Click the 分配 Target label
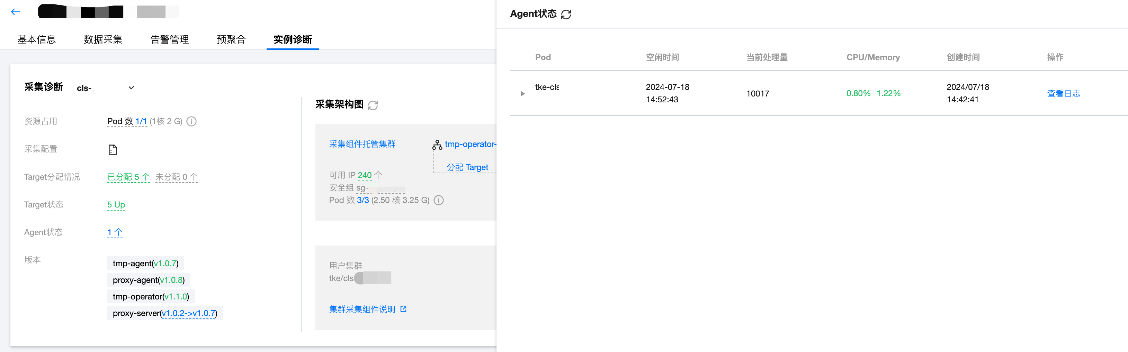The height and width of the screenshot is (352, 1128). (x=467, y=167)
